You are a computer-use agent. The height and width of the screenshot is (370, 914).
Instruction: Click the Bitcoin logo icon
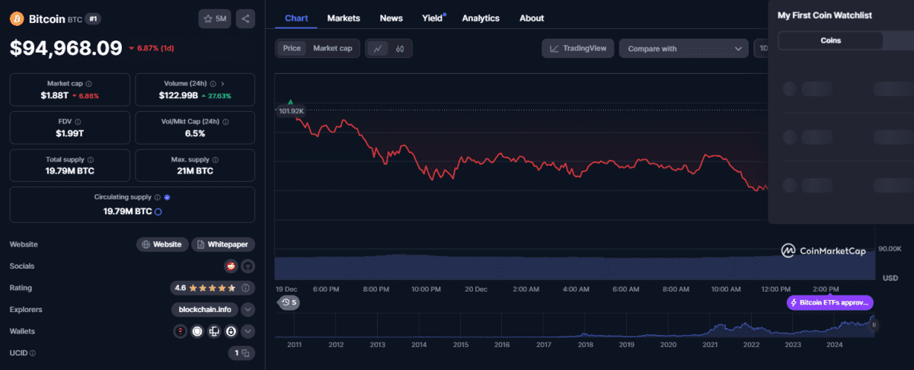point(18,18)
